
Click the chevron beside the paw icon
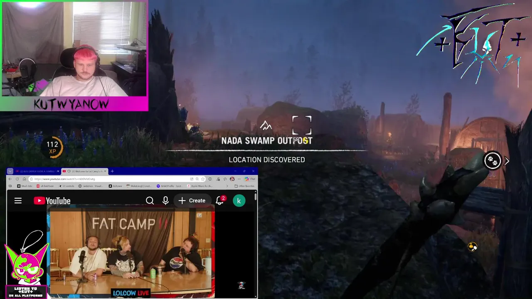pos(507,161)
